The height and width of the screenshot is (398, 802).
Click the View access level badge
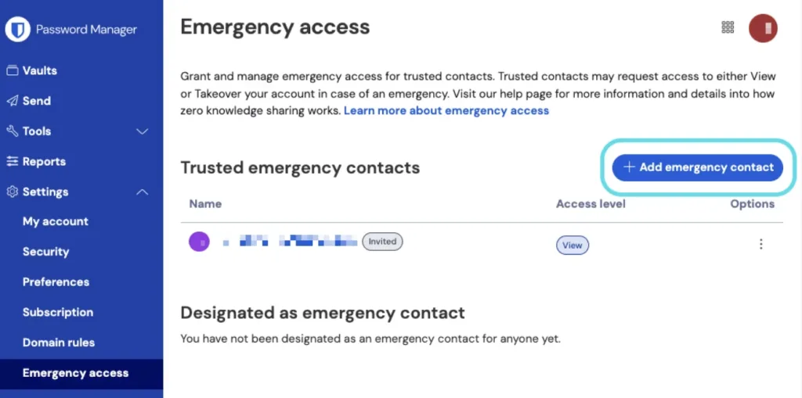tap(573, 246)
